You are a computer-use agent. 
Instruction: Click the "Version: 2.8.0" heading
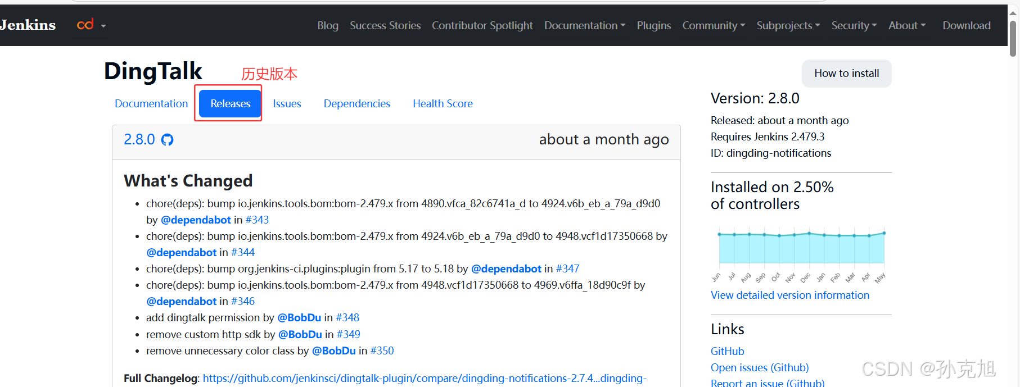pyautogui.click(x=755, y=98)
